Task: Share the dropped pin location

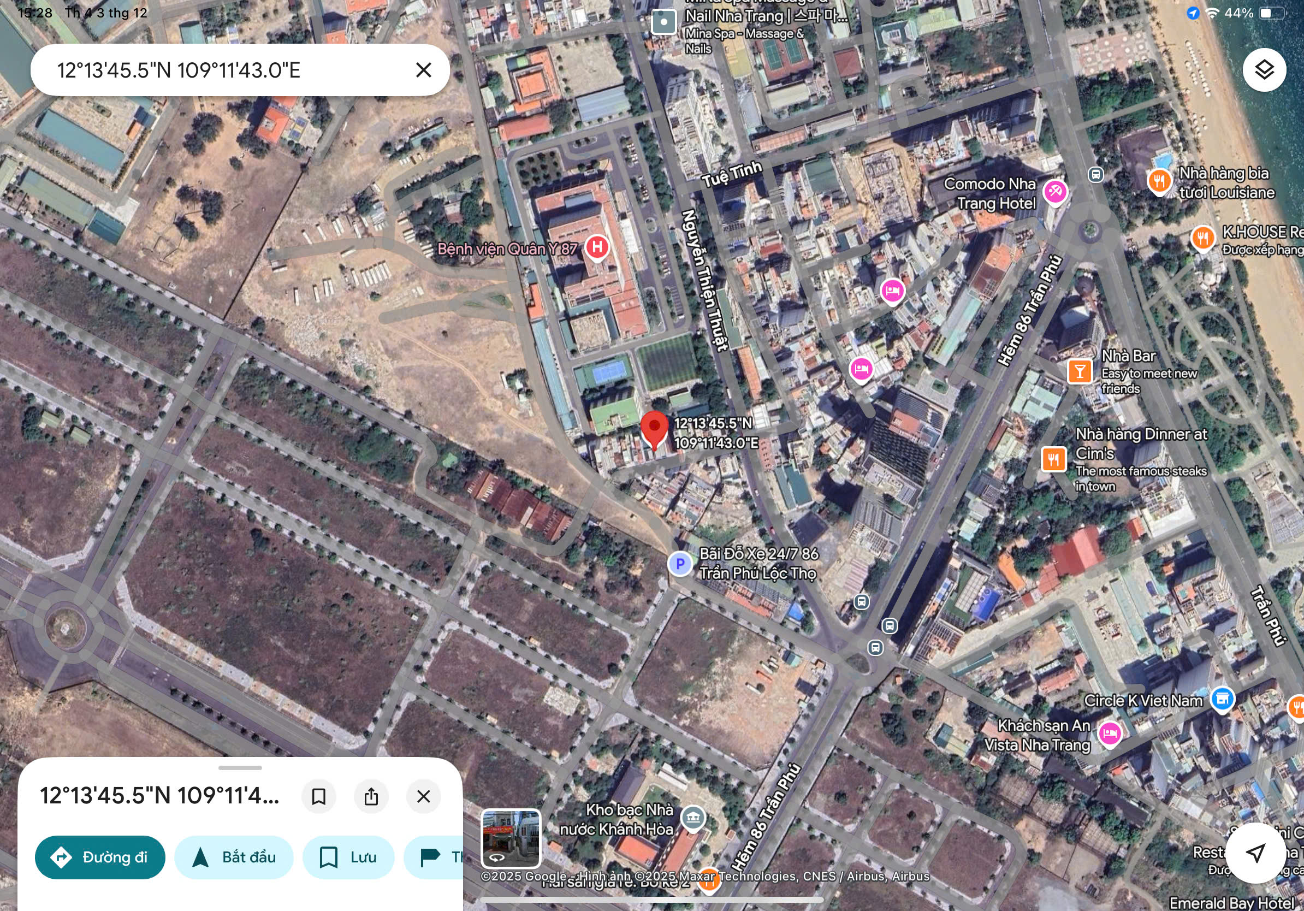Action: tap(371, 796)
